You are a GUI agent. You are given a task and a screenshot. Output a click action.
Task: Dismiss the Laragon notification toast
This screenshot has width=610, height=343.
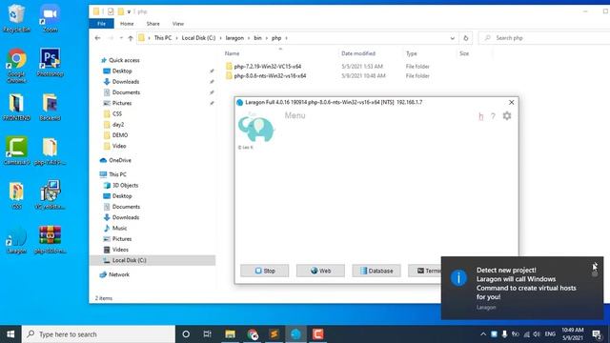pyautogui.click(x=595, y=267)
